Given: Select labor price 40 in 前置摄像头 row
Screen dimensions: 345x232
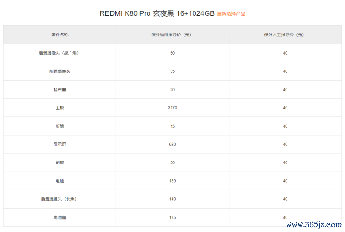Looking at the screenshot, I should pyautogui.click(x=285, y=71).
